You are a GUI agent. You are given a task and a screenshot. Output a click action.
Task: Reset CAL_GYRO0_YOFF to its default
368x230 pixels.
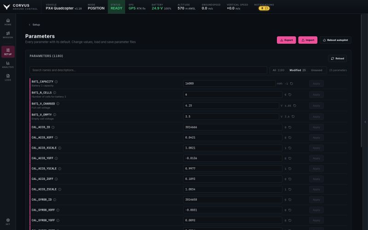290,220
